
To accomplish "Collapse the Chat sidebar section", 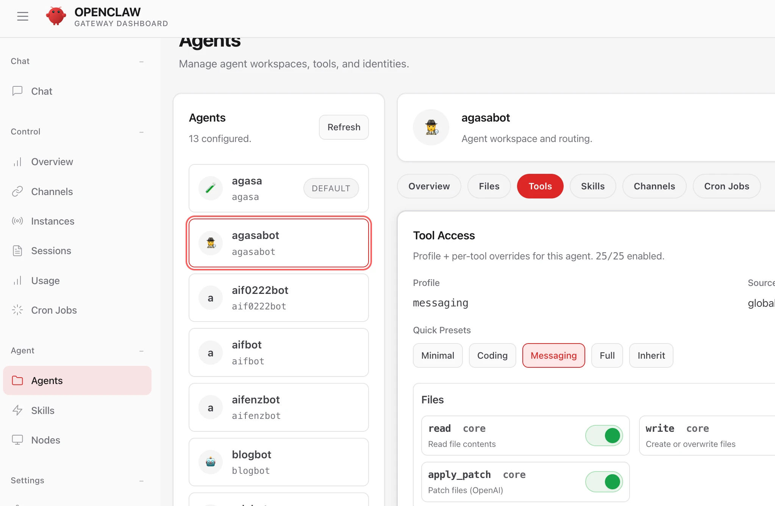I will [141, 61].
